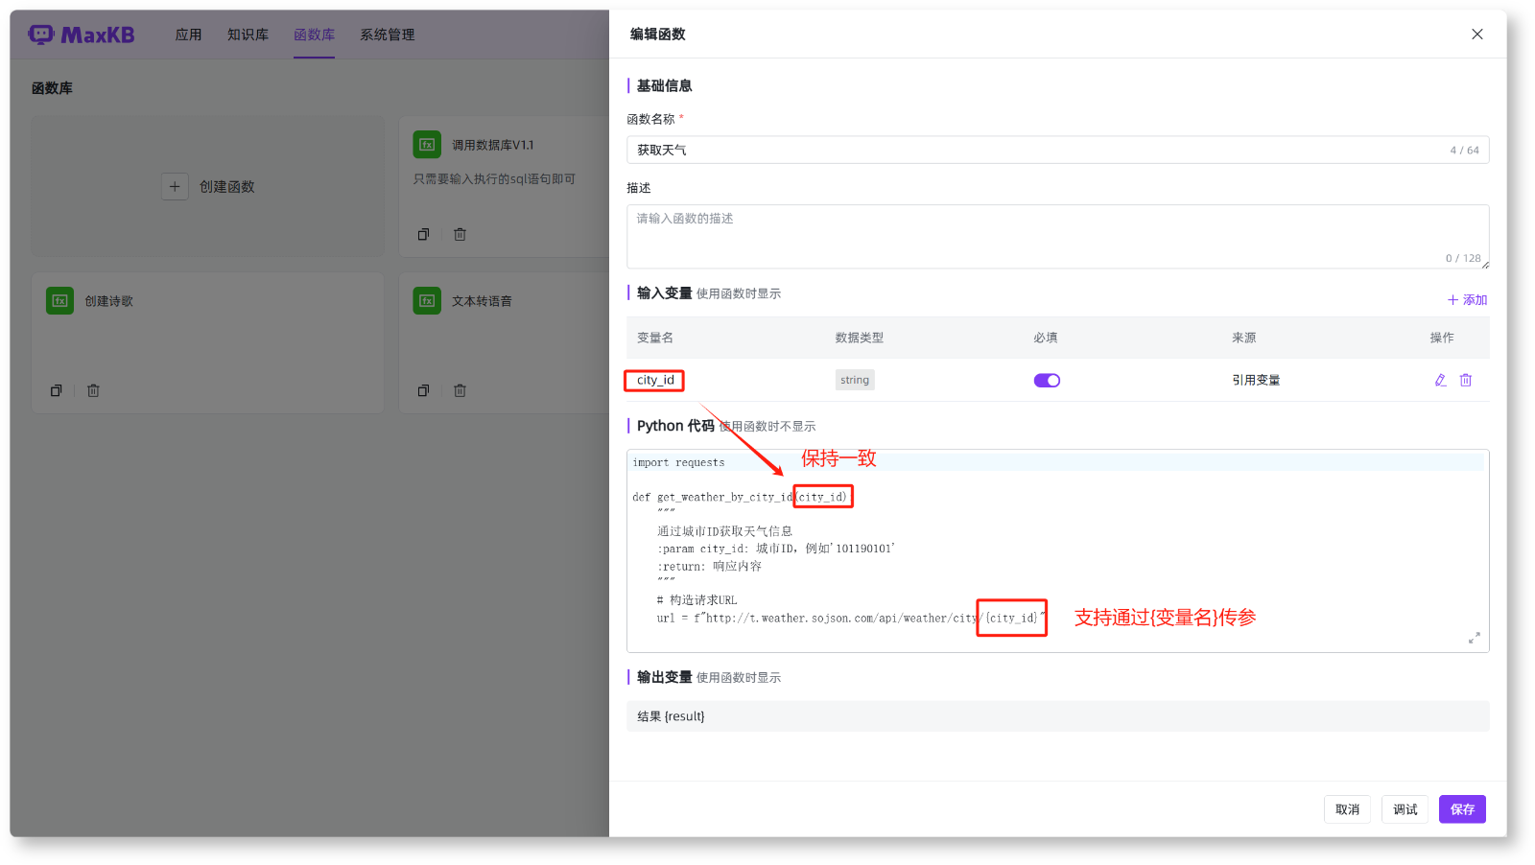1535x865 pixels.
Task: Toggle the 必填 switch for city_id
Action: 1046,380
